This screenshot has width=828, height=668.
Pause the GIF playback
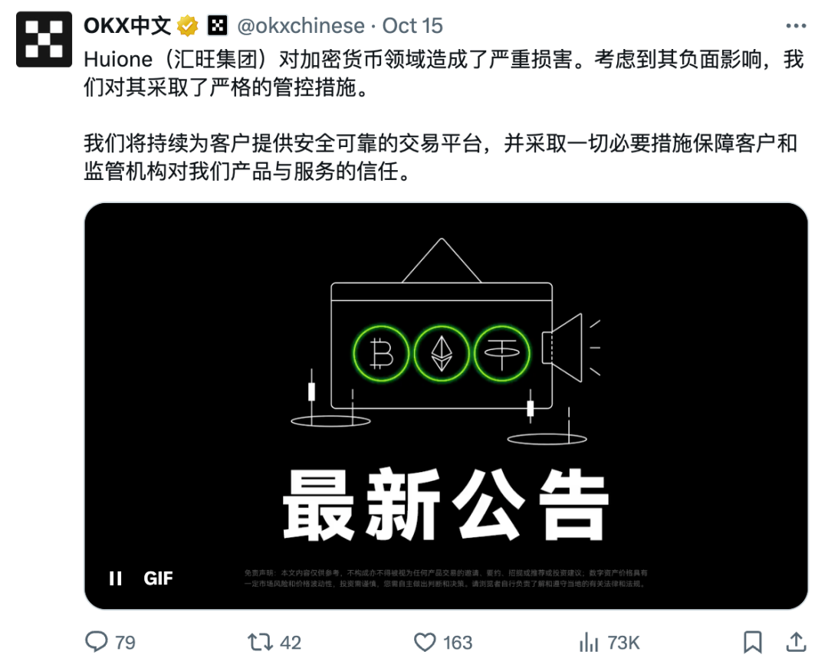[116, 578]
